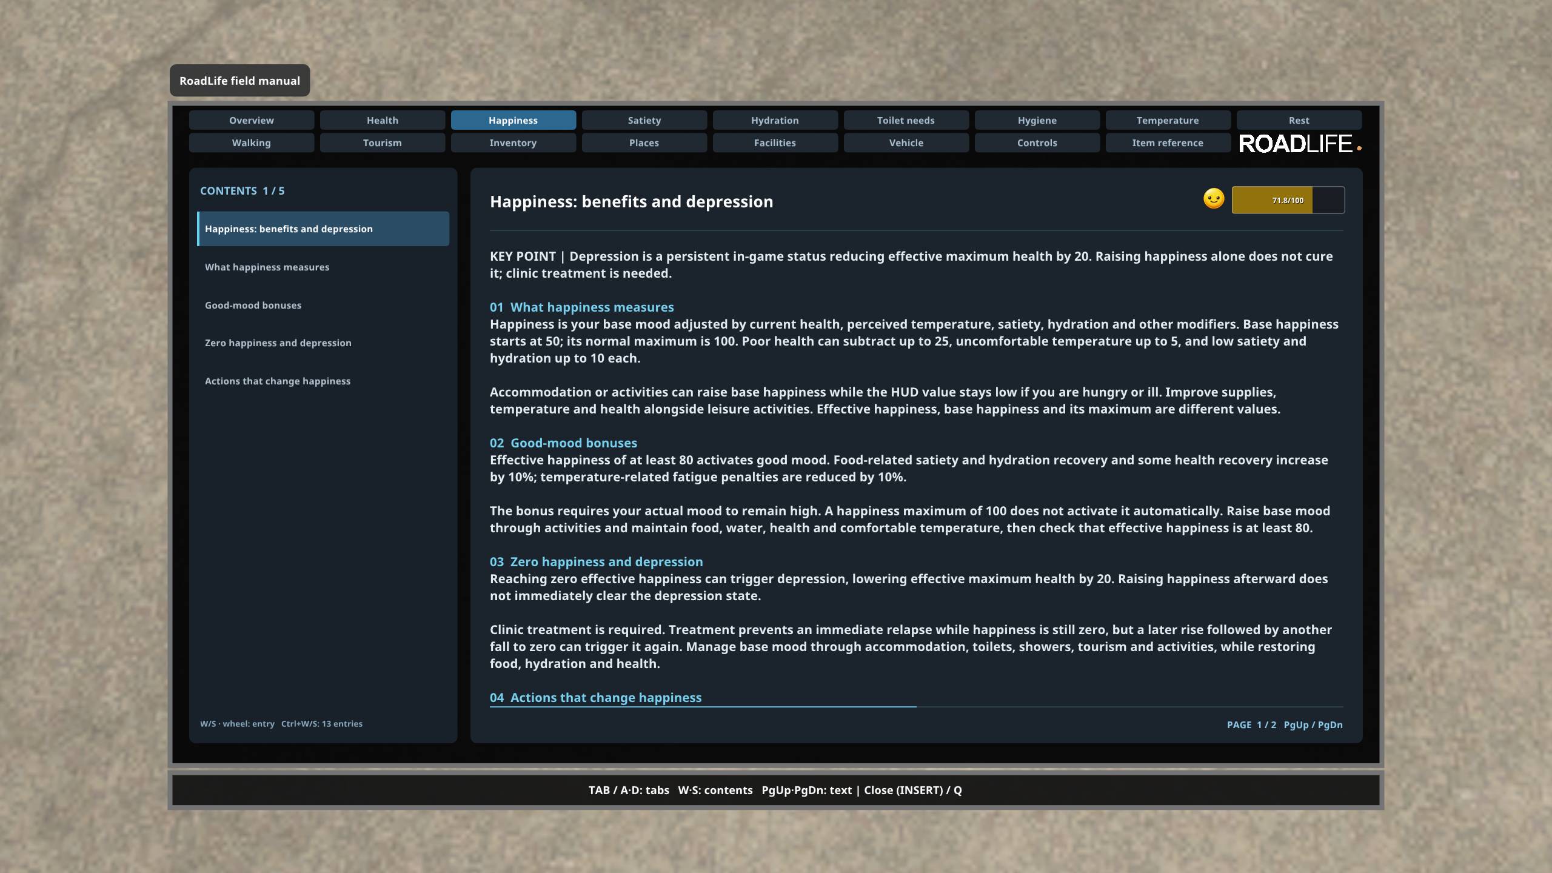Switch to the Hydration tab
Viewport: 1552px width, 873px height.
(775, 120)
